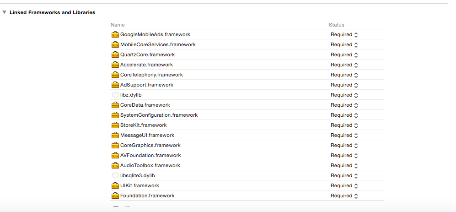Click the libsqlite3.dylib library icon
Image resolution: width=456 pixels, height=212 pixels.
point(115,176)
